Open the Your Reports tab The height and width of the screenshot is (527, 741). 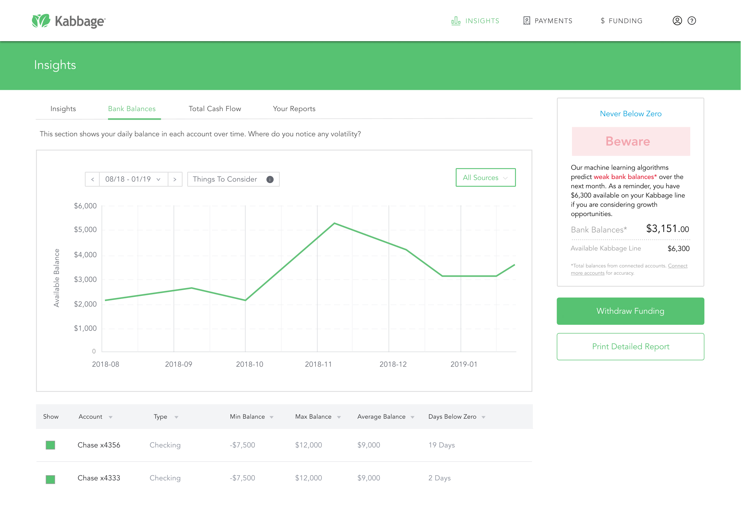(x=294, y=109)
